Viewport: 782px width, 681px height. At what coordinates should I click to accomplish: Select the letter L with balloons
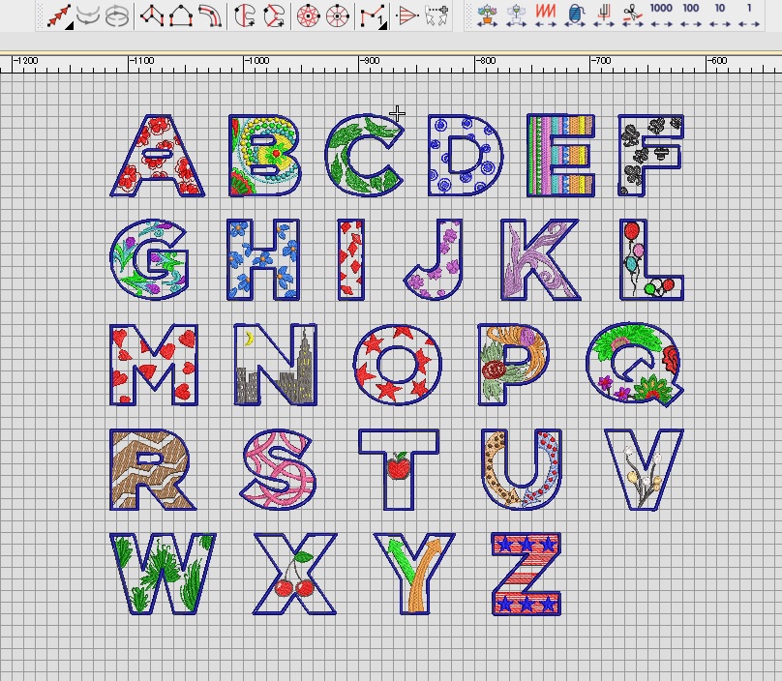(x=652, y=260)
